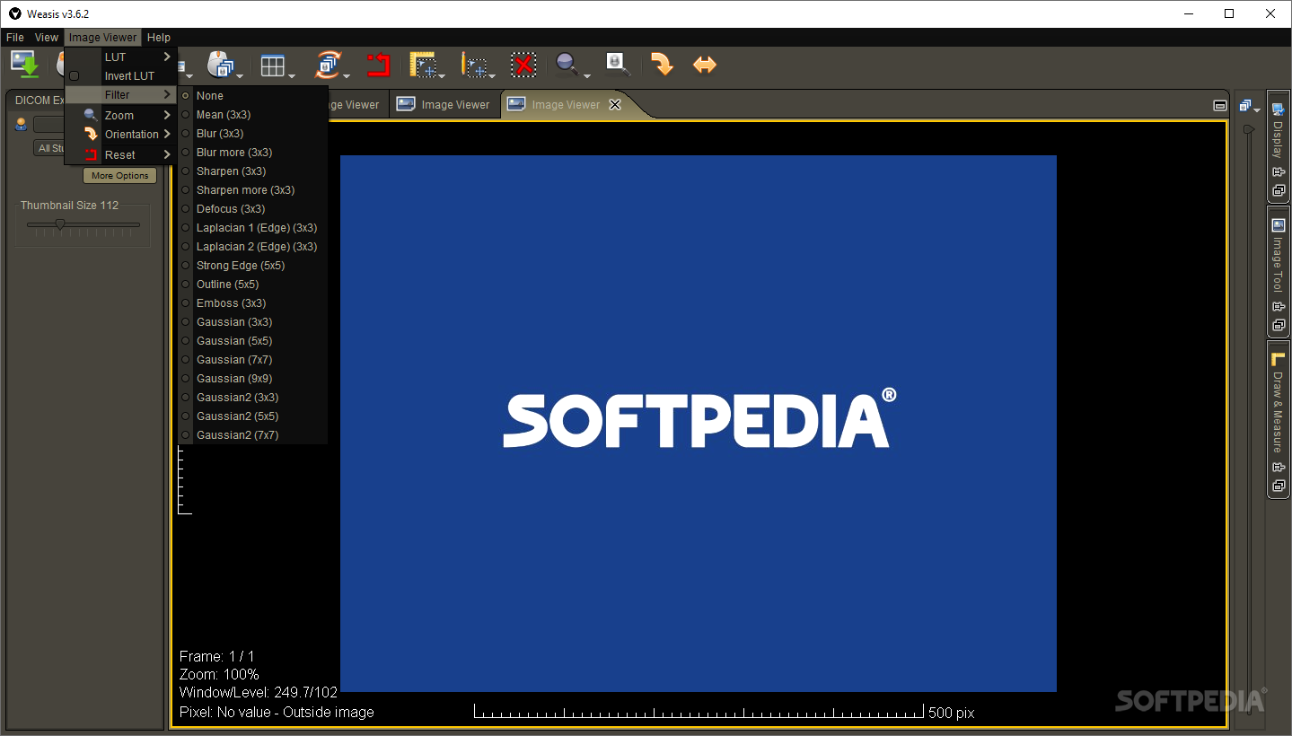Open the Help menu
Viewport: 1292px width, 736px height.
159,38
